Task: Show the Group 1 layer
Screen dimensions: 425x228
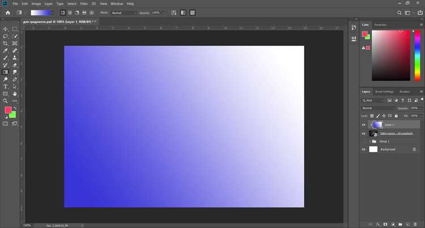Action: tap(364, 141)
